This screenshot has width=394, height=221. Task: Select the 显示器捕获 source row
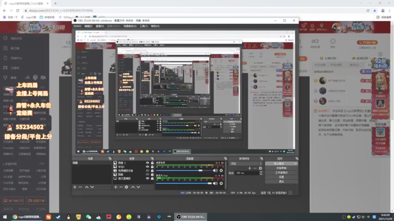(x=133, y=178)
